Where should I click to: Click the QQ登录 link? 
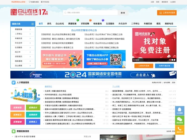click(x=173, y=2)
